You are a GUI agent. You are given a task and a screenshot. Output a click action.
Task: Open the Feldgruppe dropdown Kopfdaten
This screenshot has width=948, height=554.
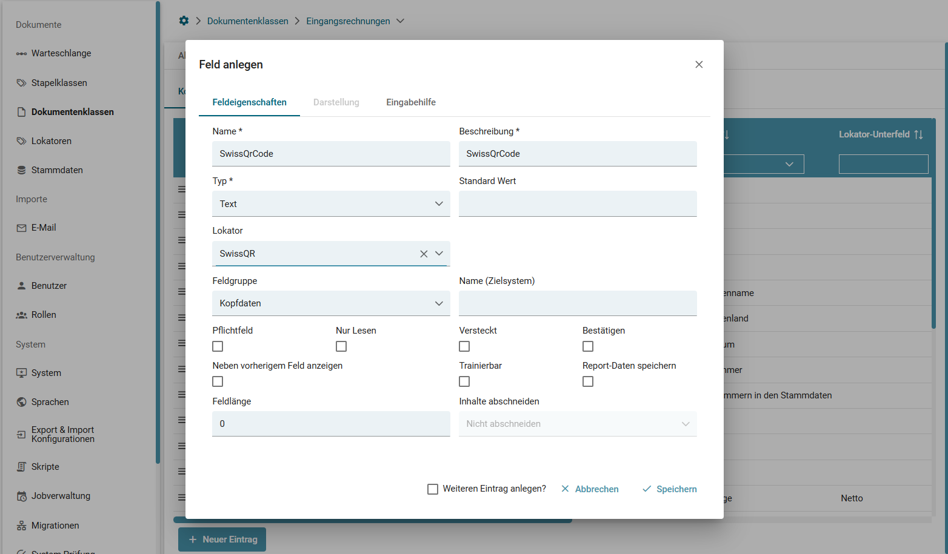click(x=331, y=303)
